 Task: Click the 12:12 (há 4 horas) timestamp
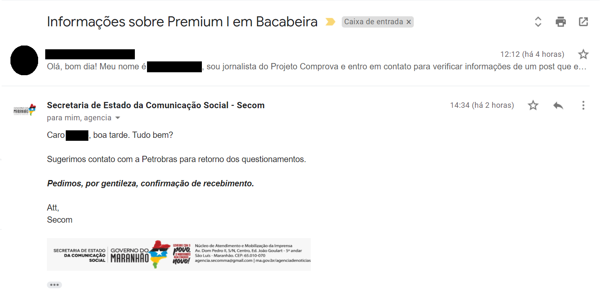[x=532, y=54]
